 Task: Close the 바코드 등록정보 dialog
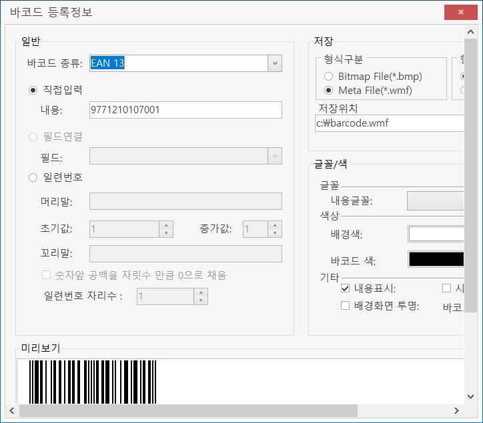pyautogui.click(x=461, y=12)
